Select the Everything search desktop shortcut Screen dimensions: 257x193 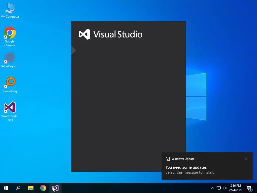point(10,85)
